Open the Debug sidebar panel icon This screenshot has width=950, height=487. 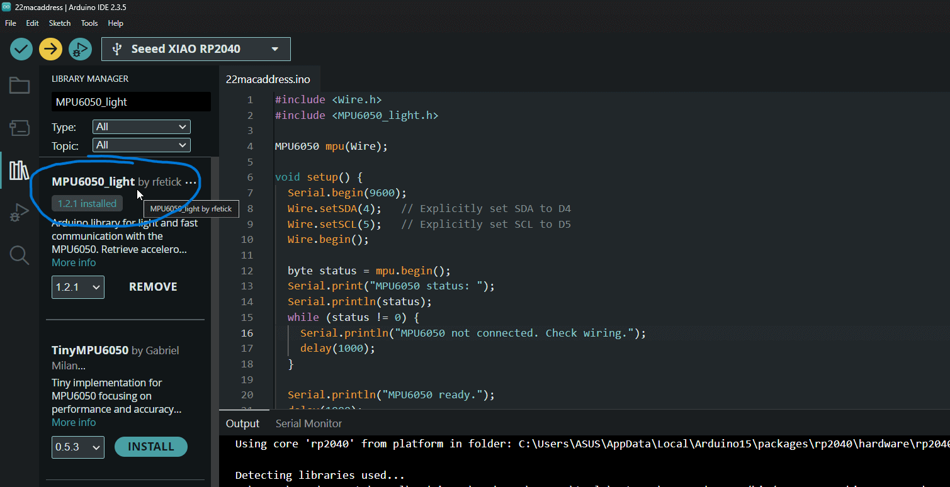pos(20,213)
